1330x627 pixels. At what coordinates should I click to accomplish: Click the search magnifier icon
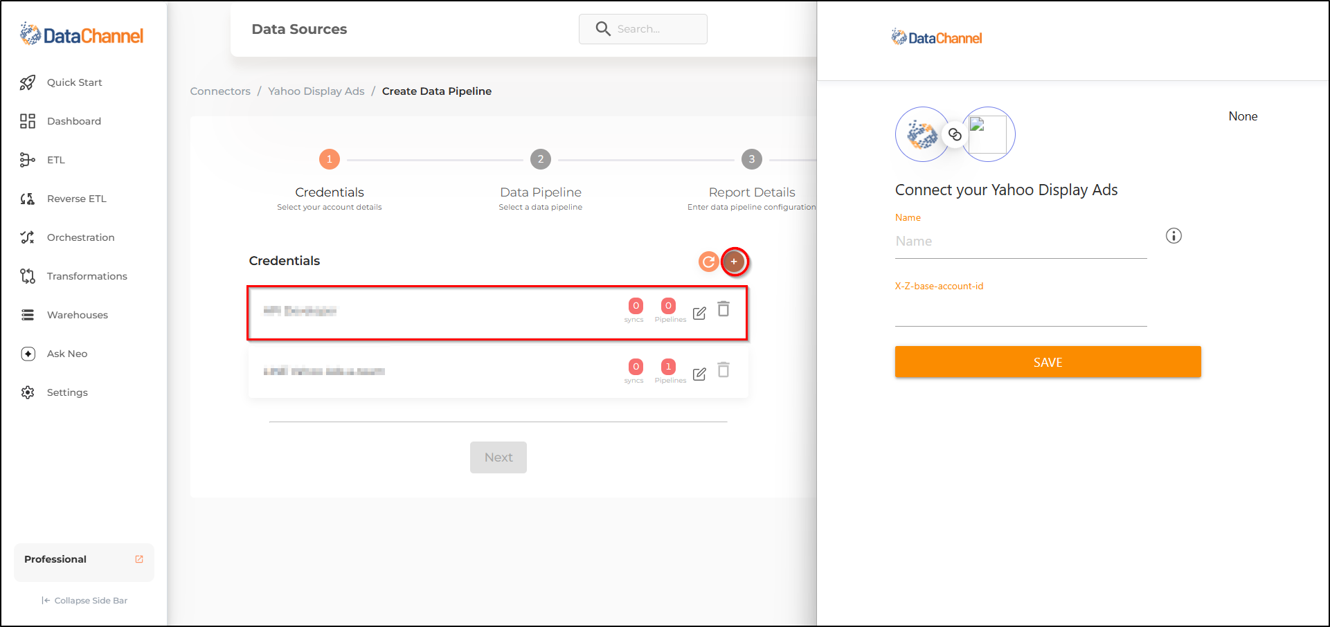click(x=603, y=29)
